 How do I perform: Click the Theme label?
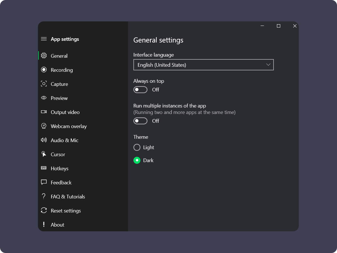point(141,137)
